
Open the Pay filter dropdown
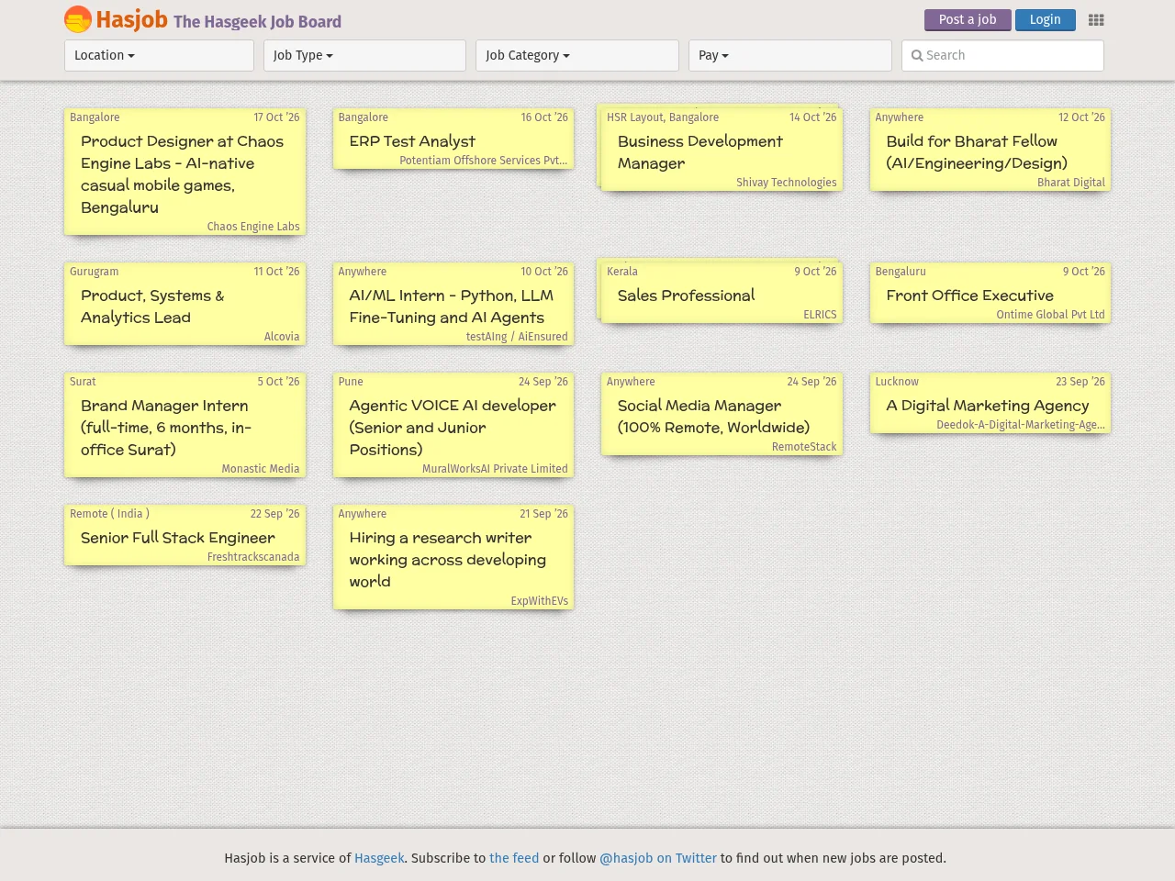pyautogui.click(x=790, y=55)
